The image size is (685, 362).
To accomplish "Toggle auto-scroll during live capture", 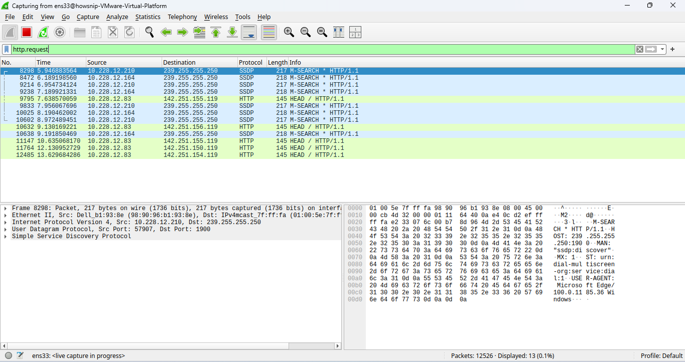I will [249, 32].
